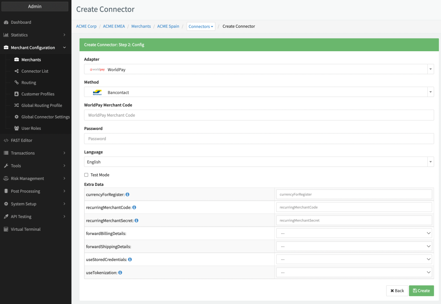Open the Method Bancontact dropdown
Viewport: 441px width, 304px height.
click(259, 92)
